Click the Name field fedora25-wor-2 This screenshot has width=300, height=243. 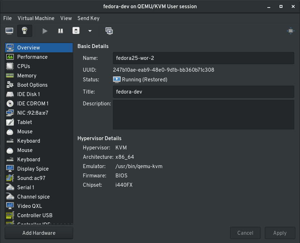point(203,58)
